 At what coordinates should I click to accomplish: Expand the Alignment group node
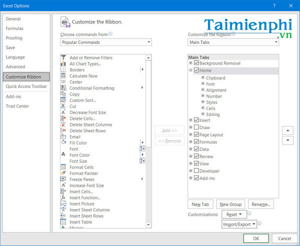(203, 89)
